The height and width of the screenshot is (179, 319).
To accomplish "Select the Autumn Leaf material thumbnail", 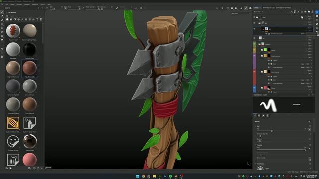I will (13, 31).
